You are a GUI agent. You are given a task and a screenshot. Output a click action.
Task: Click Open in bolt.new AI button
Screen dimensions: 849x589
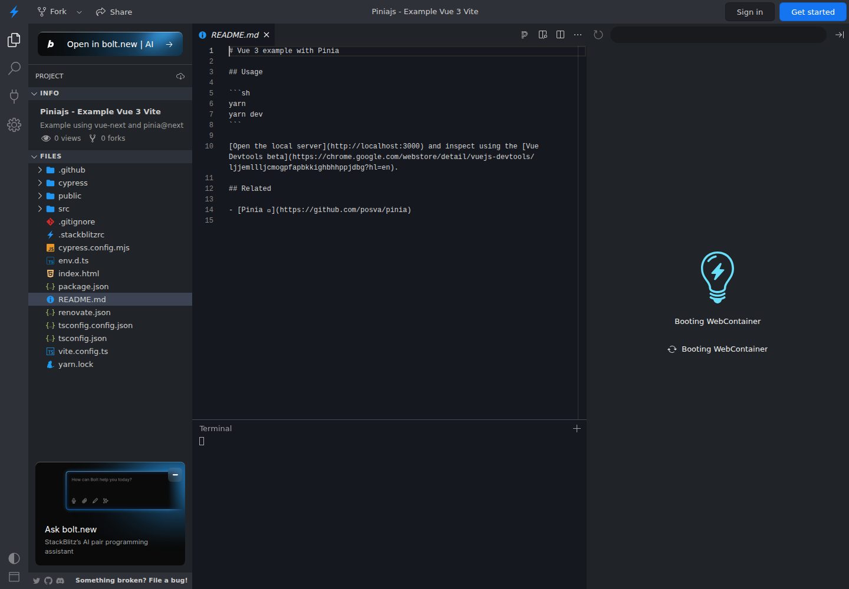point(110,44)
